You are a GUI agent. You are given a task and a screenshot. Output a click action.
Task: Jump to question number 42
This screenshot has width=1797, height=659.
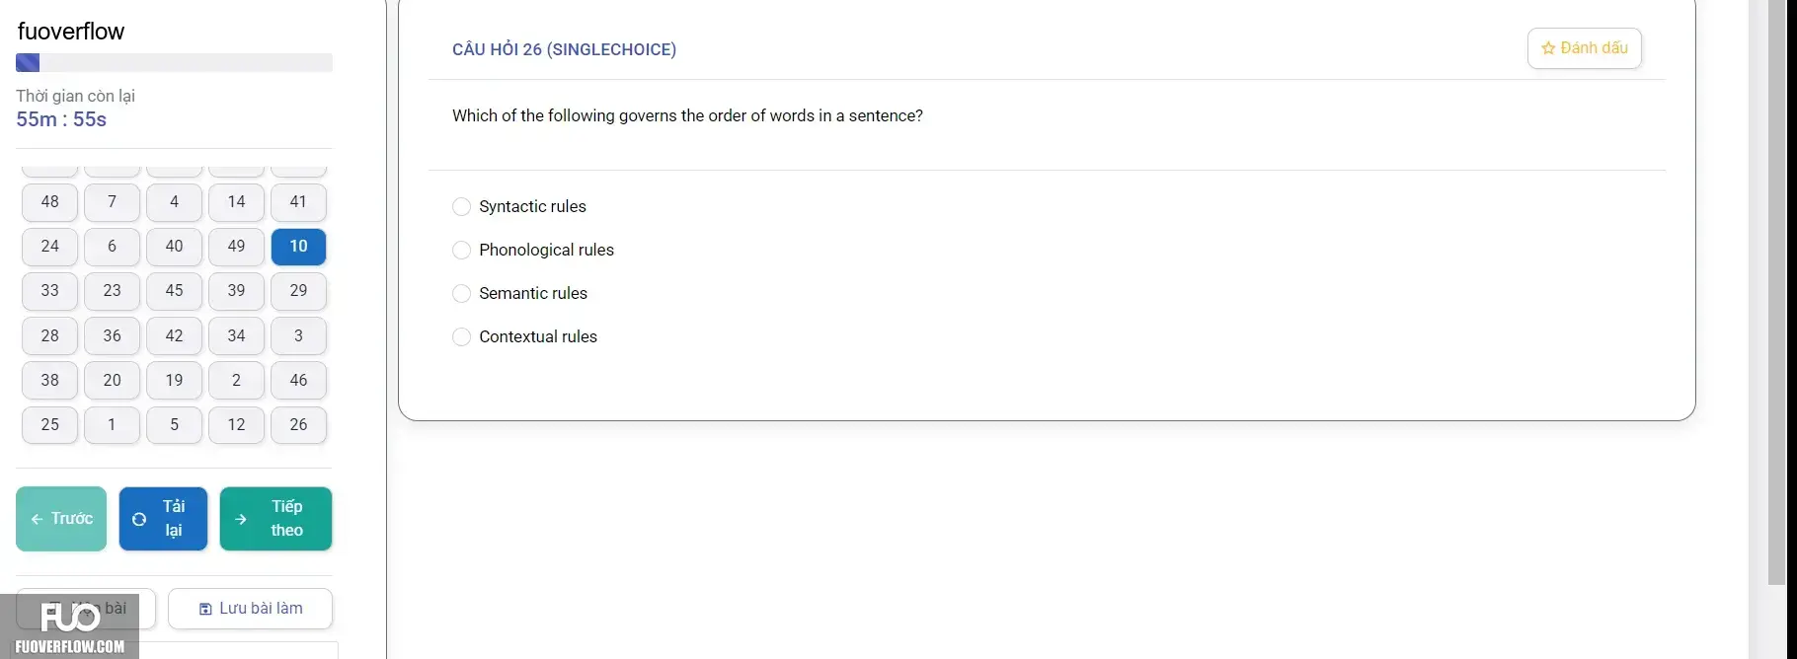(x=174, y=336)
